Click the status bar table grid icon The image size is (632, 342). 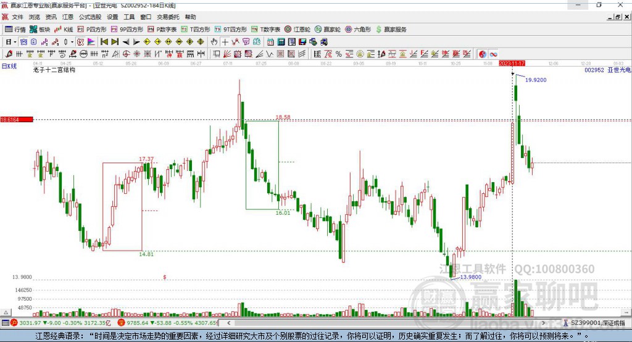coord(5,323)
